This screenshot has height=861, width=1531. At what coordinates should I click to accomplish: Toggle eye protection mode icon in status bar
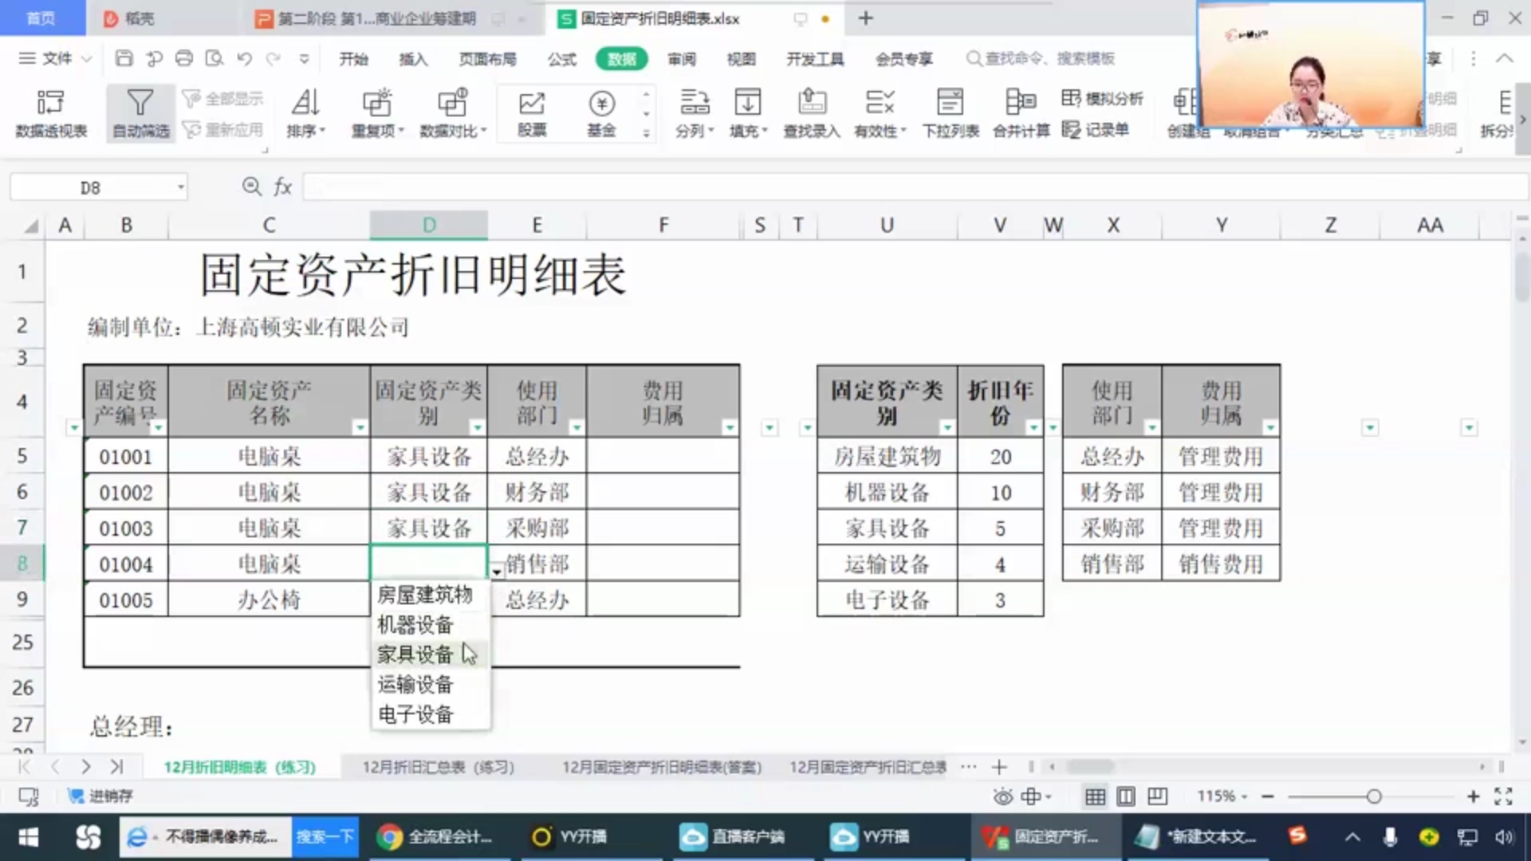click(x=1002, y=796)
